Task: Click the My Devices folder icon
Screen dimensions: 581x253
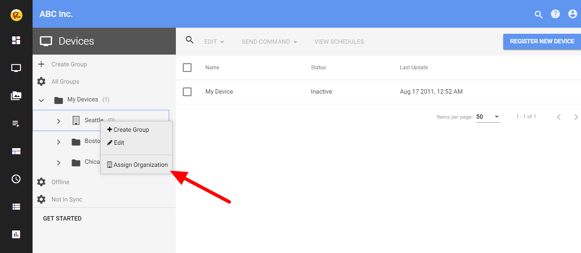Action: pyautogui.click(x=59, y=100)
